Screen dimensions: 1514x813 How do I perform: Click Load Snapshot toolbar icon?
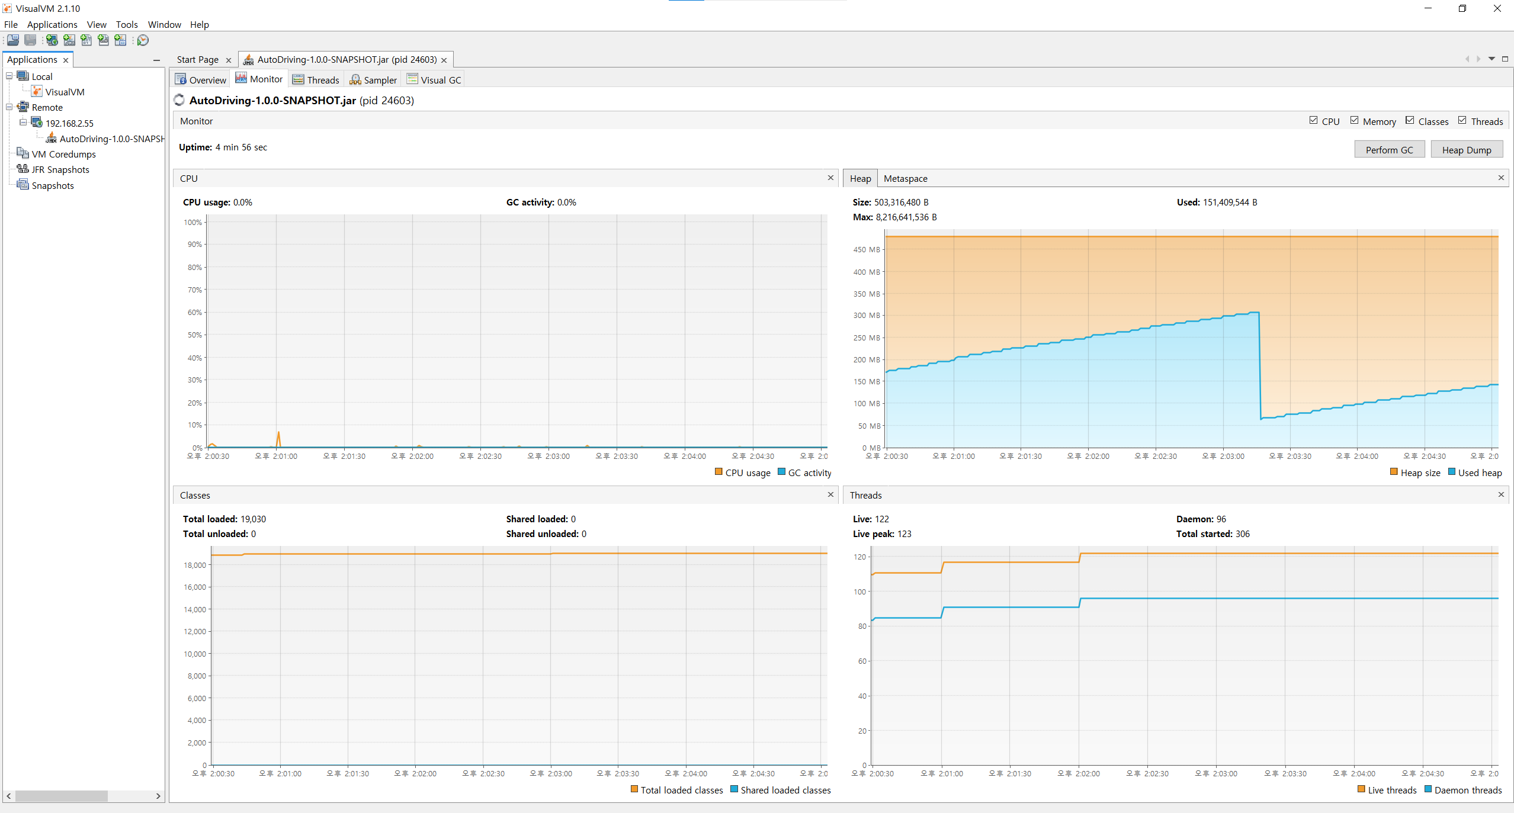click(x=13, y=40)
